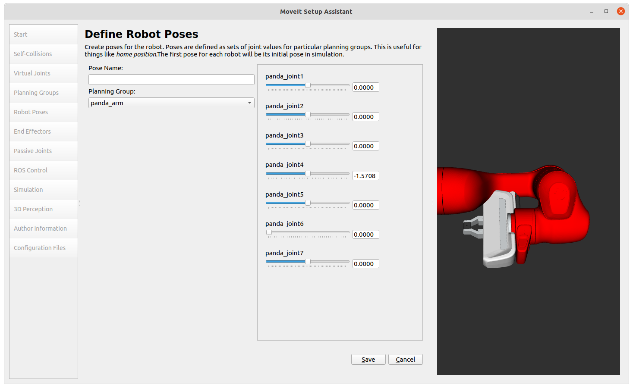633x388 pixels.
Task: Click the panda_joint1 value field
Action: coord(366,88)
